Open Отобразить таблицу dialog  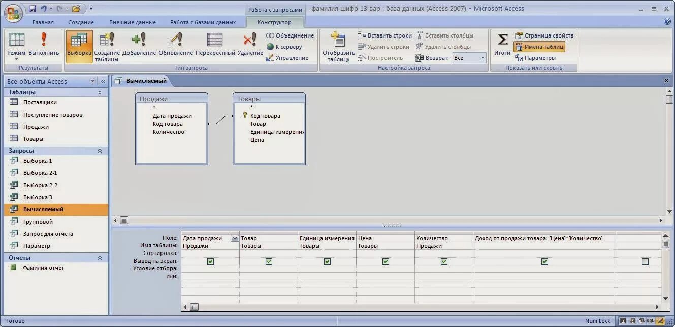[338, 46]
